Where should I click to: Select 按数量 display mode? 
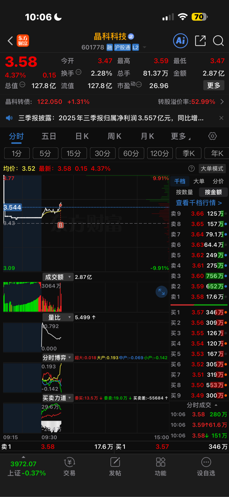(x=184, y=192)
